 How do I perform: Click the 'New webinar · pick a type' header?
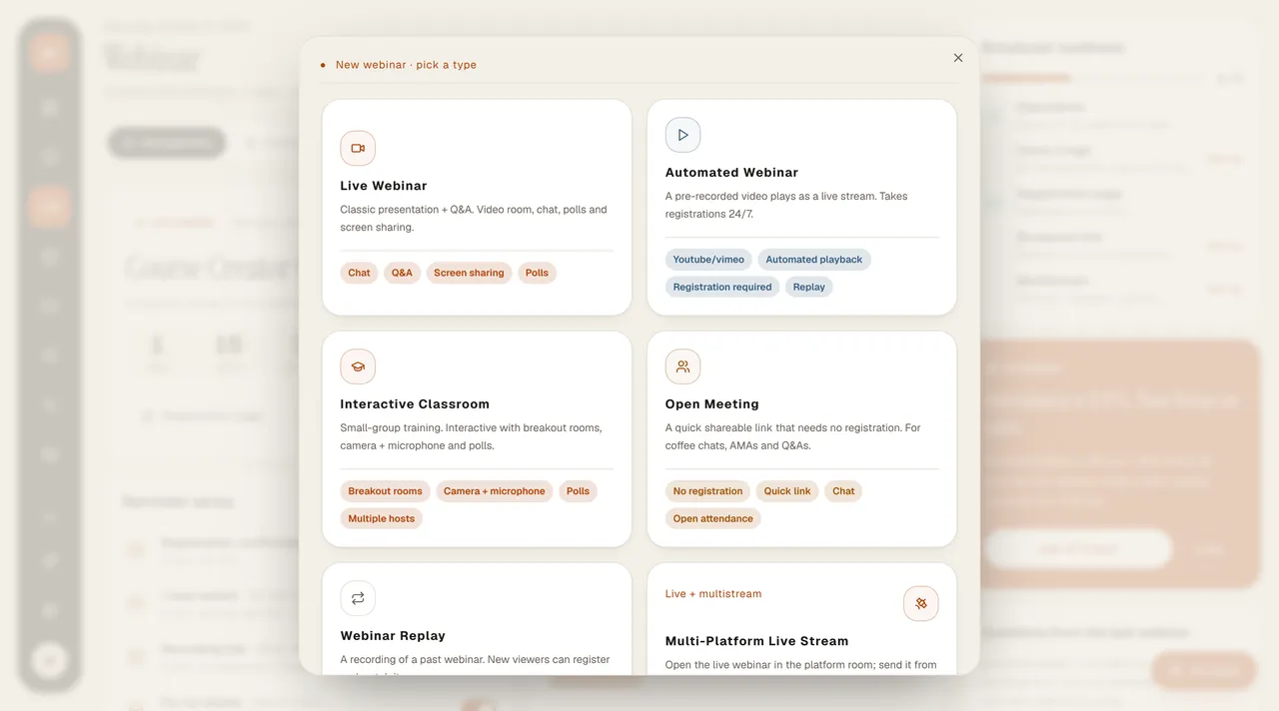pos(406,65)
